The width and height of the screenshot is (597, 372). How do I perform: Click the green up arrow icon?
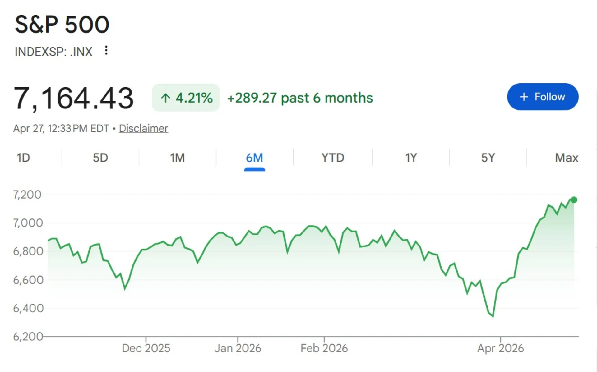[x=165, y=98]
